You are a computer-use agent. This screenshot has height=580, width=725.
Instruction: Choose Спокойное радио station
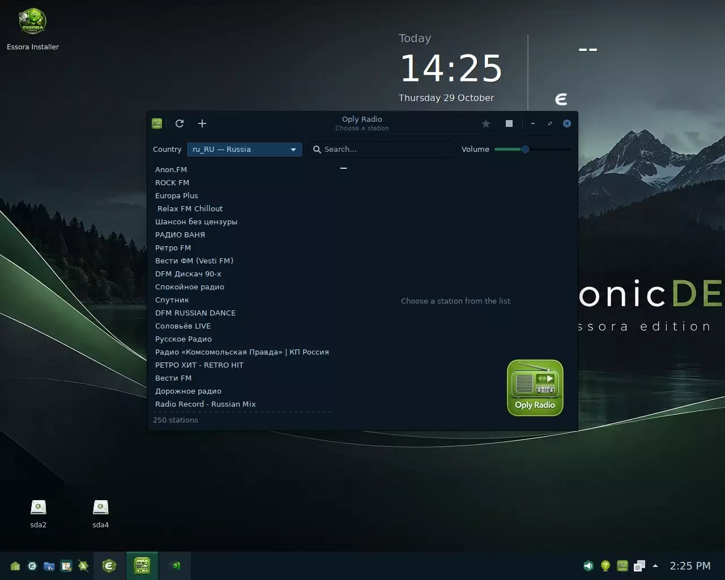pos(242,287)
